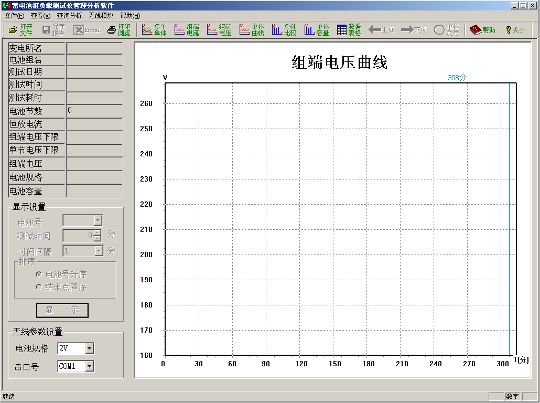Select the 电池号升序 sort option

tap(38, 274)
